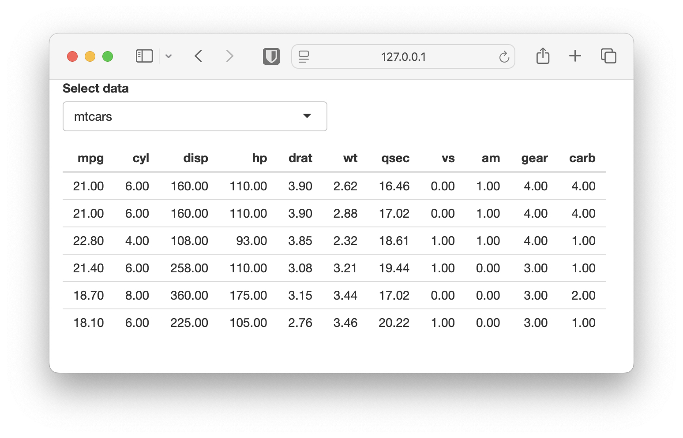Viewport: 683px width, 438px height.
Task: Click the disp column header
Action: pos(195,158)
